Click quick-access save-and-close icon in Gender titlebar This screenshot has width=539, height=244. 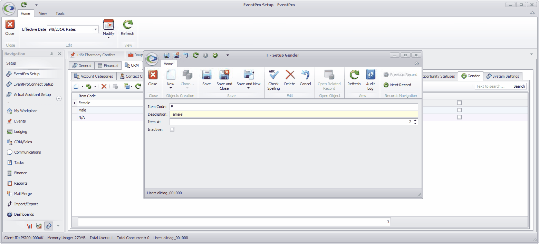point(176,55)
